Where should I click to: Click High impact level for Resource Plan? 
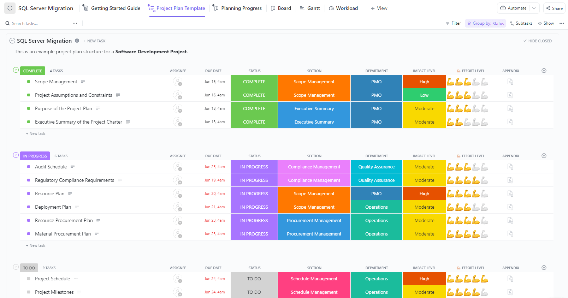tap(424, 193)
